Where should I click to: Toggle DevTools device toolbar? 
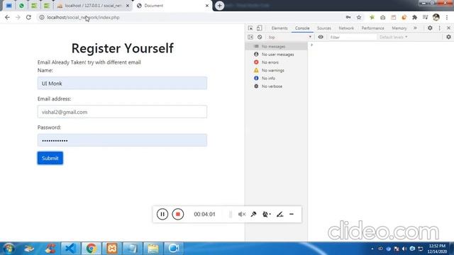pyautogui.click(x=259, y=28)
